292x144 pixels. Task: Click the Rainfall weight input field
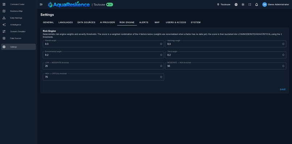coord(103,44)
